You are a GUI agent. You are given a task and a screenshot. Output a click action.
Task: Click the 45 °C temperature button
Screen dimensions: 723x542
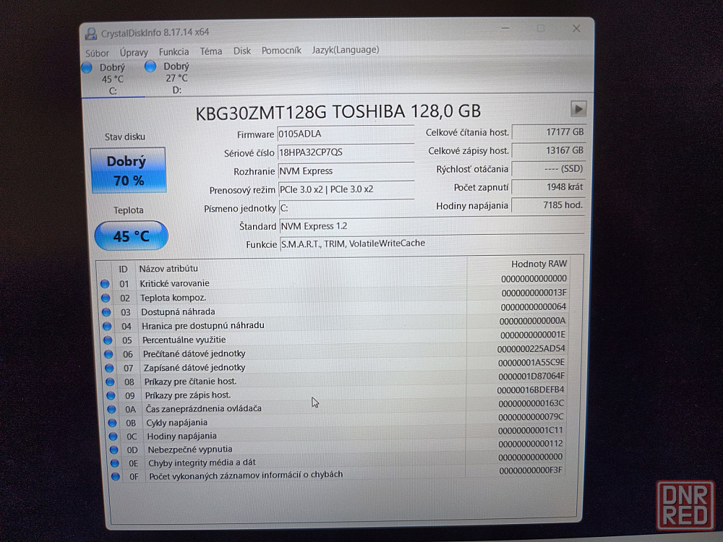(x=132, y=236)
